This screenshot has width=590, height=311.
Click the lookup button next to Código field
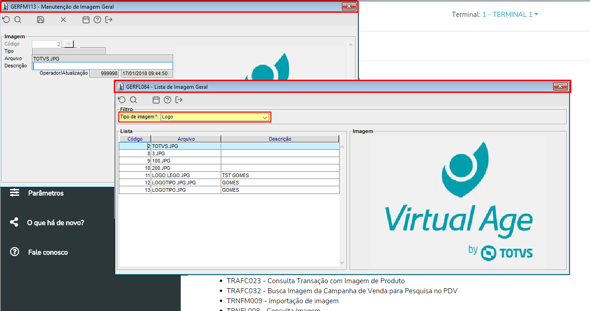coord(68,44)
